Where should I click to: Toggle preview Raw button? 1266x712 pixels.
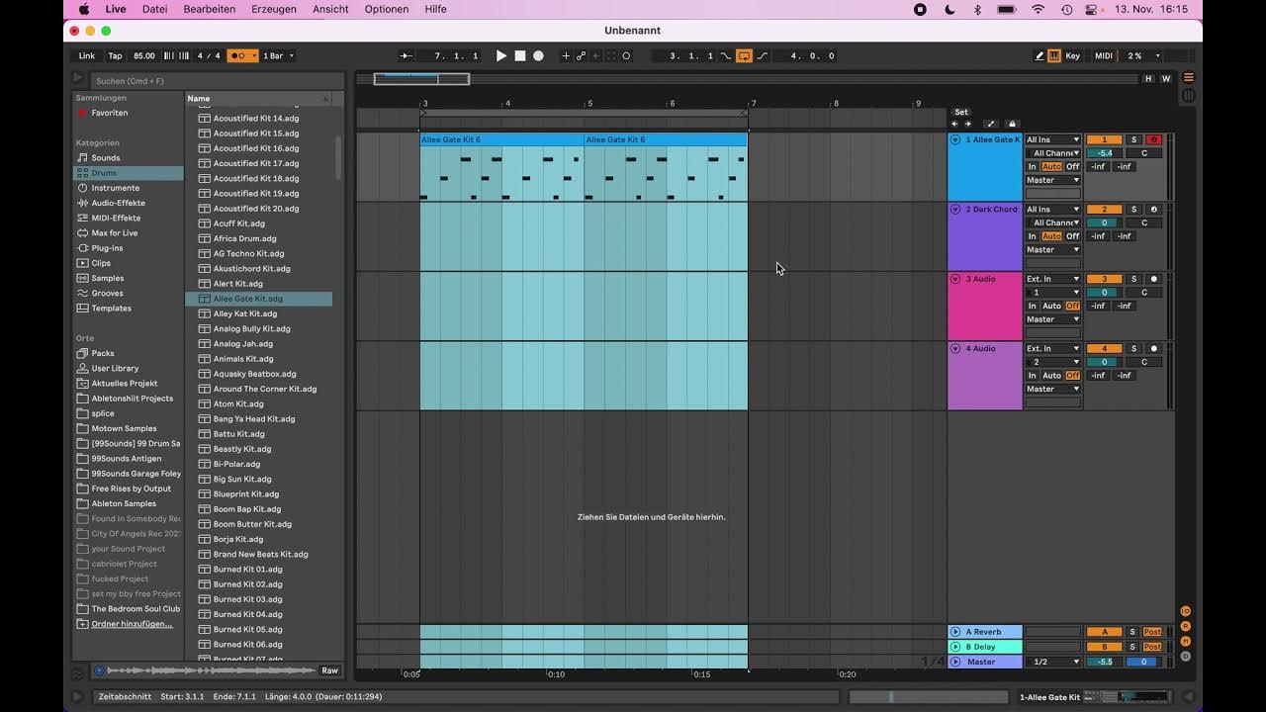point(329,670)
